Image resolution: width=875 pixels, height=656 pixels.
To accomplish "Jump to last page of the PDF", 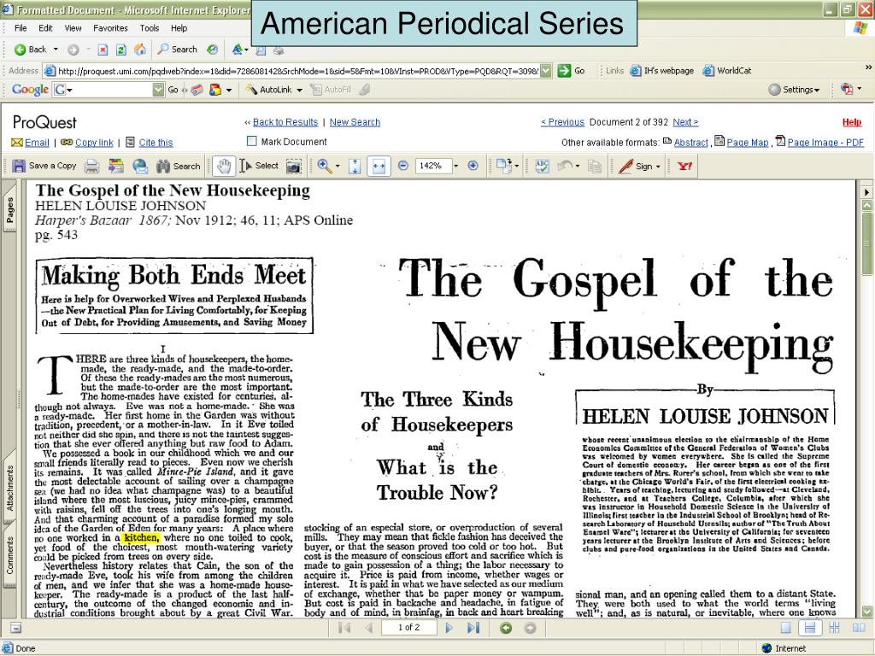I will pos(473,628).
